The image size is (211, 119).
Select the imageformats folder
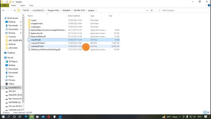(x=37, y=23)
